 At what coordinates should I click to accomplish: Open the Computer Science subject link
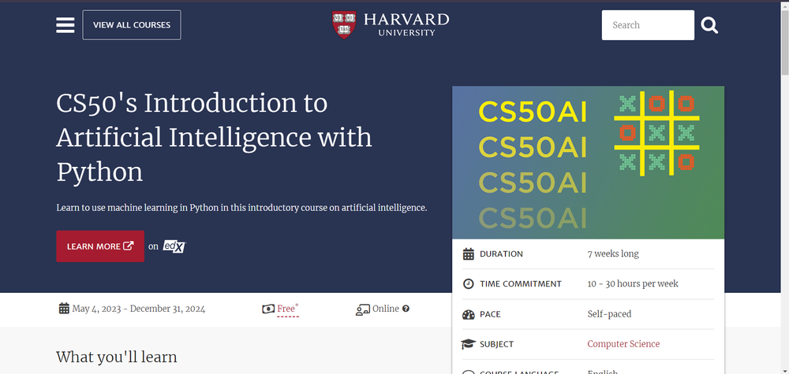coord(623,344)
